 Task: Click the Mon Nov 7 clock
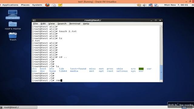pyautogui.click(x=176, y=5)
